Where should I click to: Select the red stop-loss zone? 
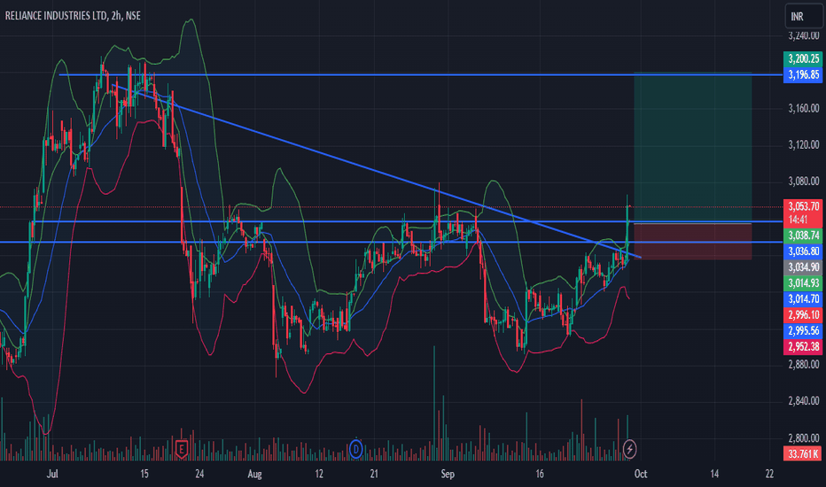(693, 242)
